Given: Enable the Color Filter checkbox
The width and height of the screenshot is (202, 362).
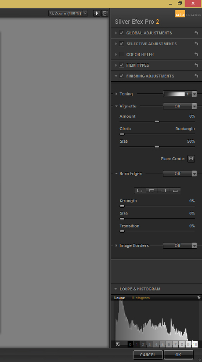Looking at the screenshot, I should tap(121, 55).
